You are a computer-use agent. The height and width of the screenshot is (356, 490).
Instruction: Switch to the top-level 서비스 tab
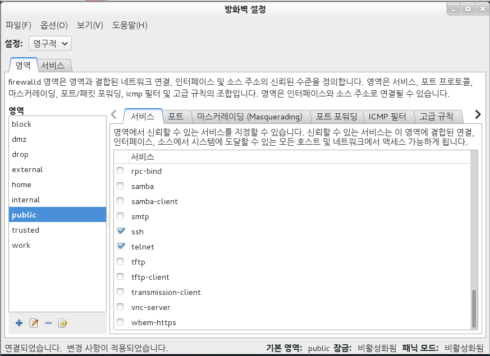tap(53, 66)
